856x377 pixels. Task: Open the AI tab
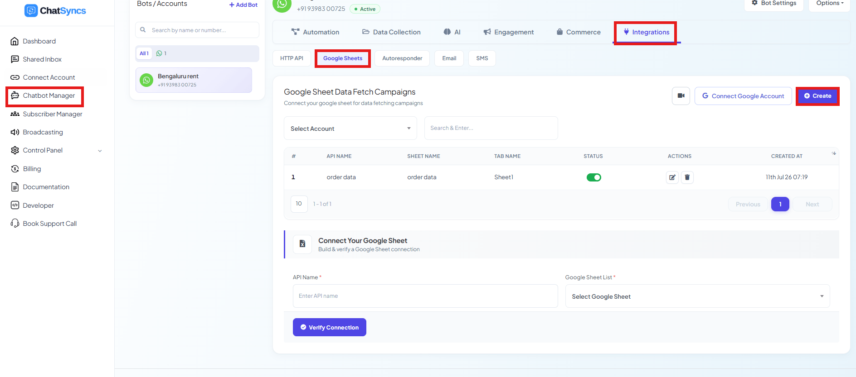point(452,32)
